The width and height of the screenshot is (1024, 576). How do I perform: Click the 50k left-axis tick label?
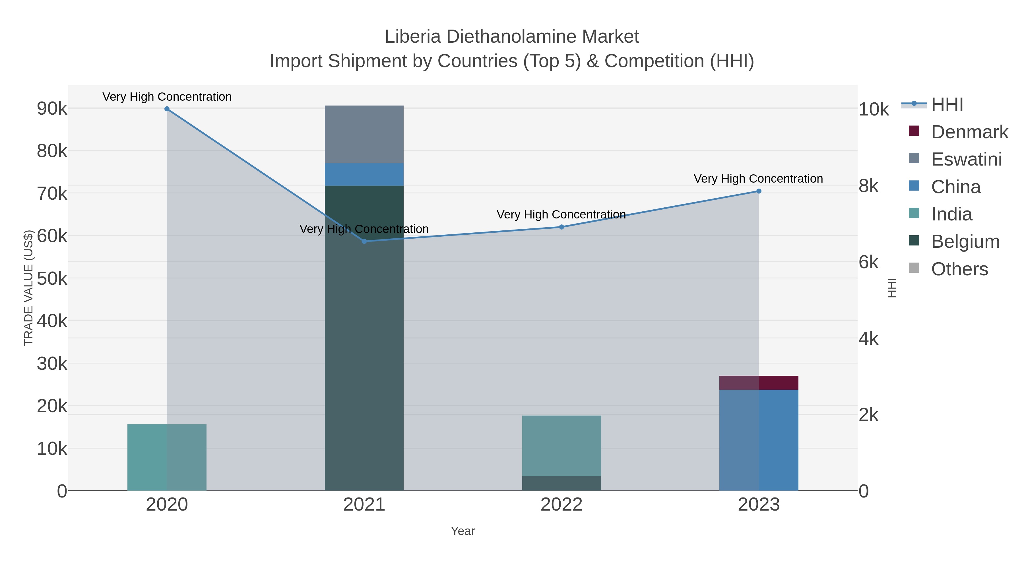click(x=52, y=279)
